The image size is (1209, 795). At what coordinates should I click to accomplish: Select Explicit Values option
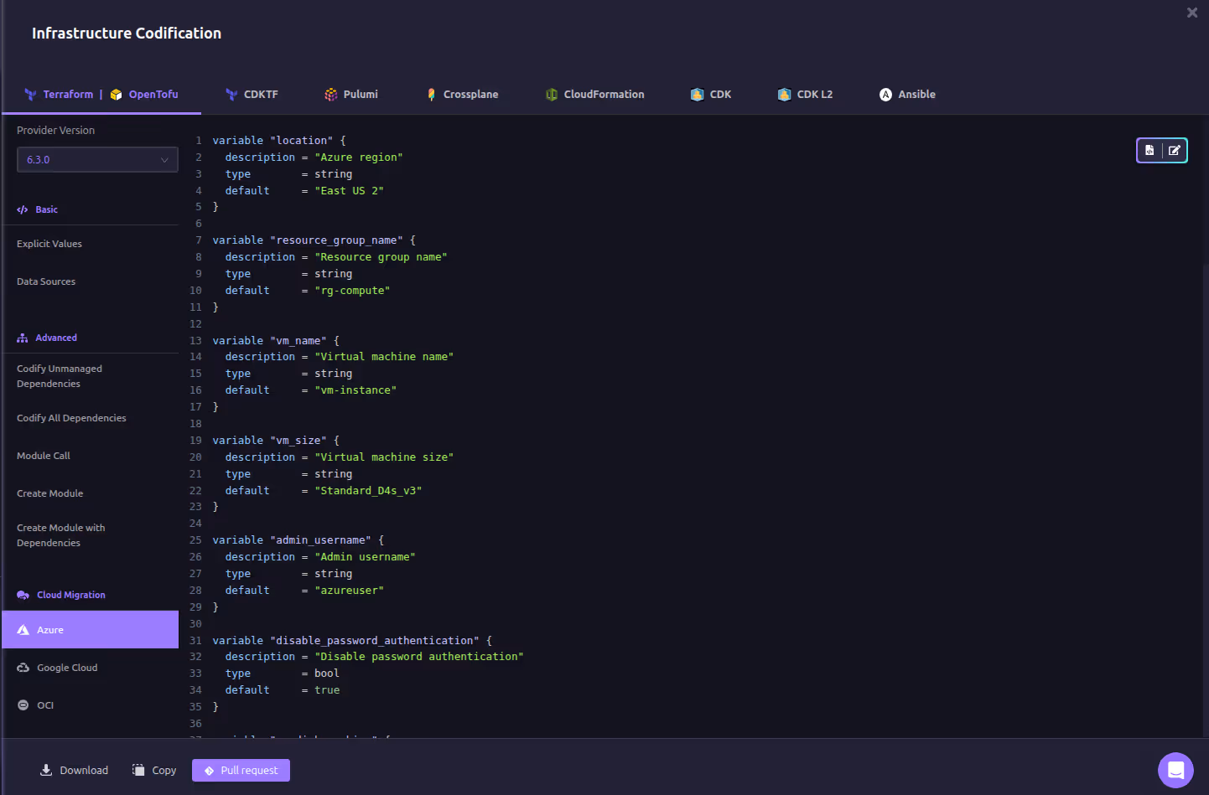click(x=49, y=244)
